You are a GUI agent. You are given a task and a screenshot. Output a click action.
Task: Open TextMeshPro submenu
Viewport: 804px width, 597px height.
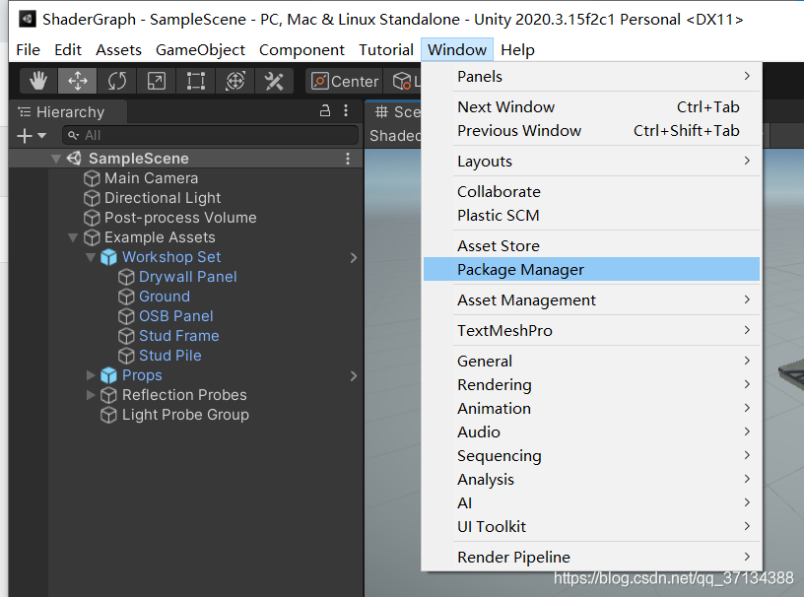click(592, 330)
